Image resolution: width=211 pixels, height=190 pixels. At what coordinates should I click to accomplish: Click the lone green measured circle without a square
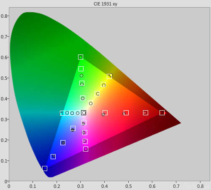pos(81,76)
